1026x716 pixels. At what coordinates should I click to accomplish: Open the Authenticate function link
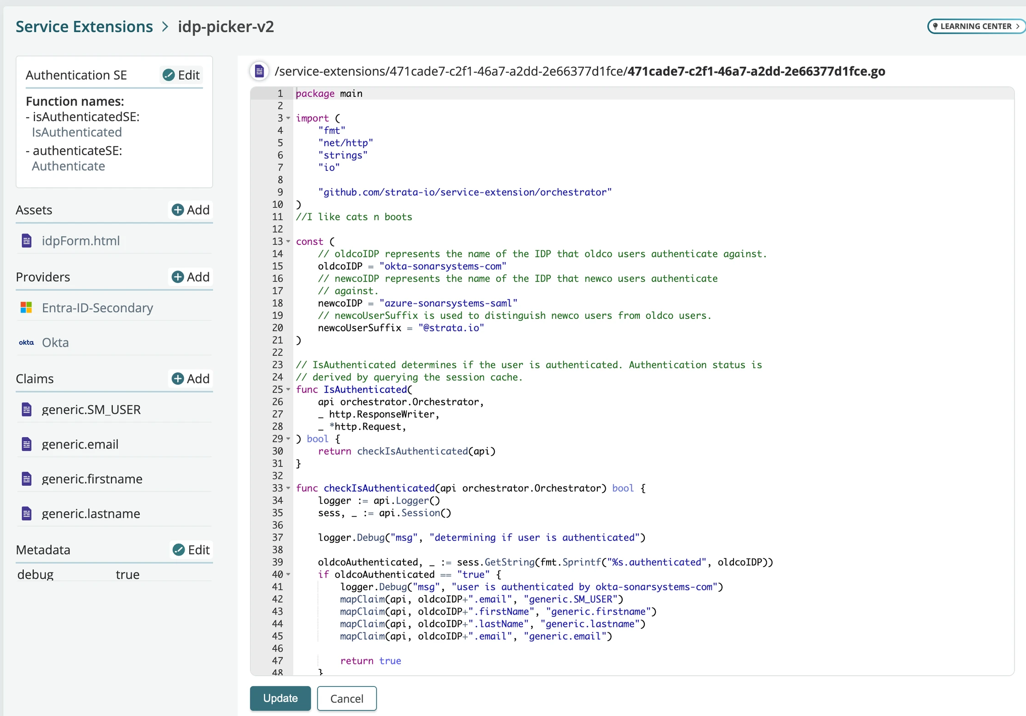pyautogui.click(x=69, y=166)
